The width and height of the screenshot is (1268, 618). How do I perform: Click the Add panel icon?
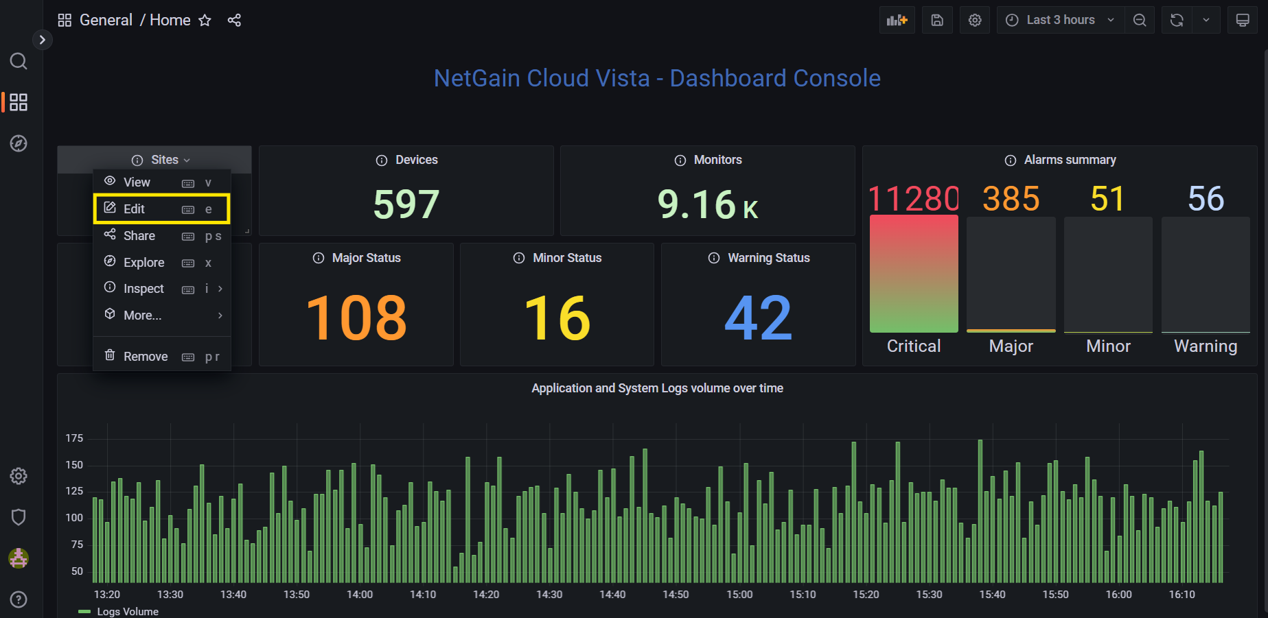tap(897, 20)
